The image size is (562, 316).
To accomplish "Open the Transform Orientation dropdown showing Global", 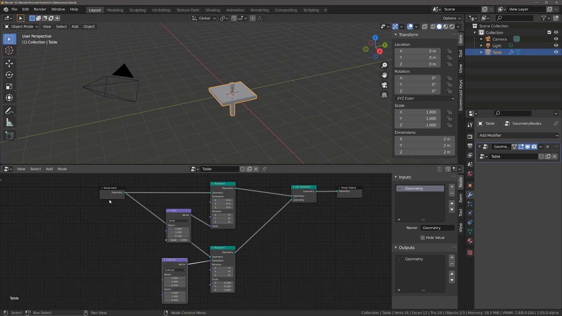I will 204,18.
